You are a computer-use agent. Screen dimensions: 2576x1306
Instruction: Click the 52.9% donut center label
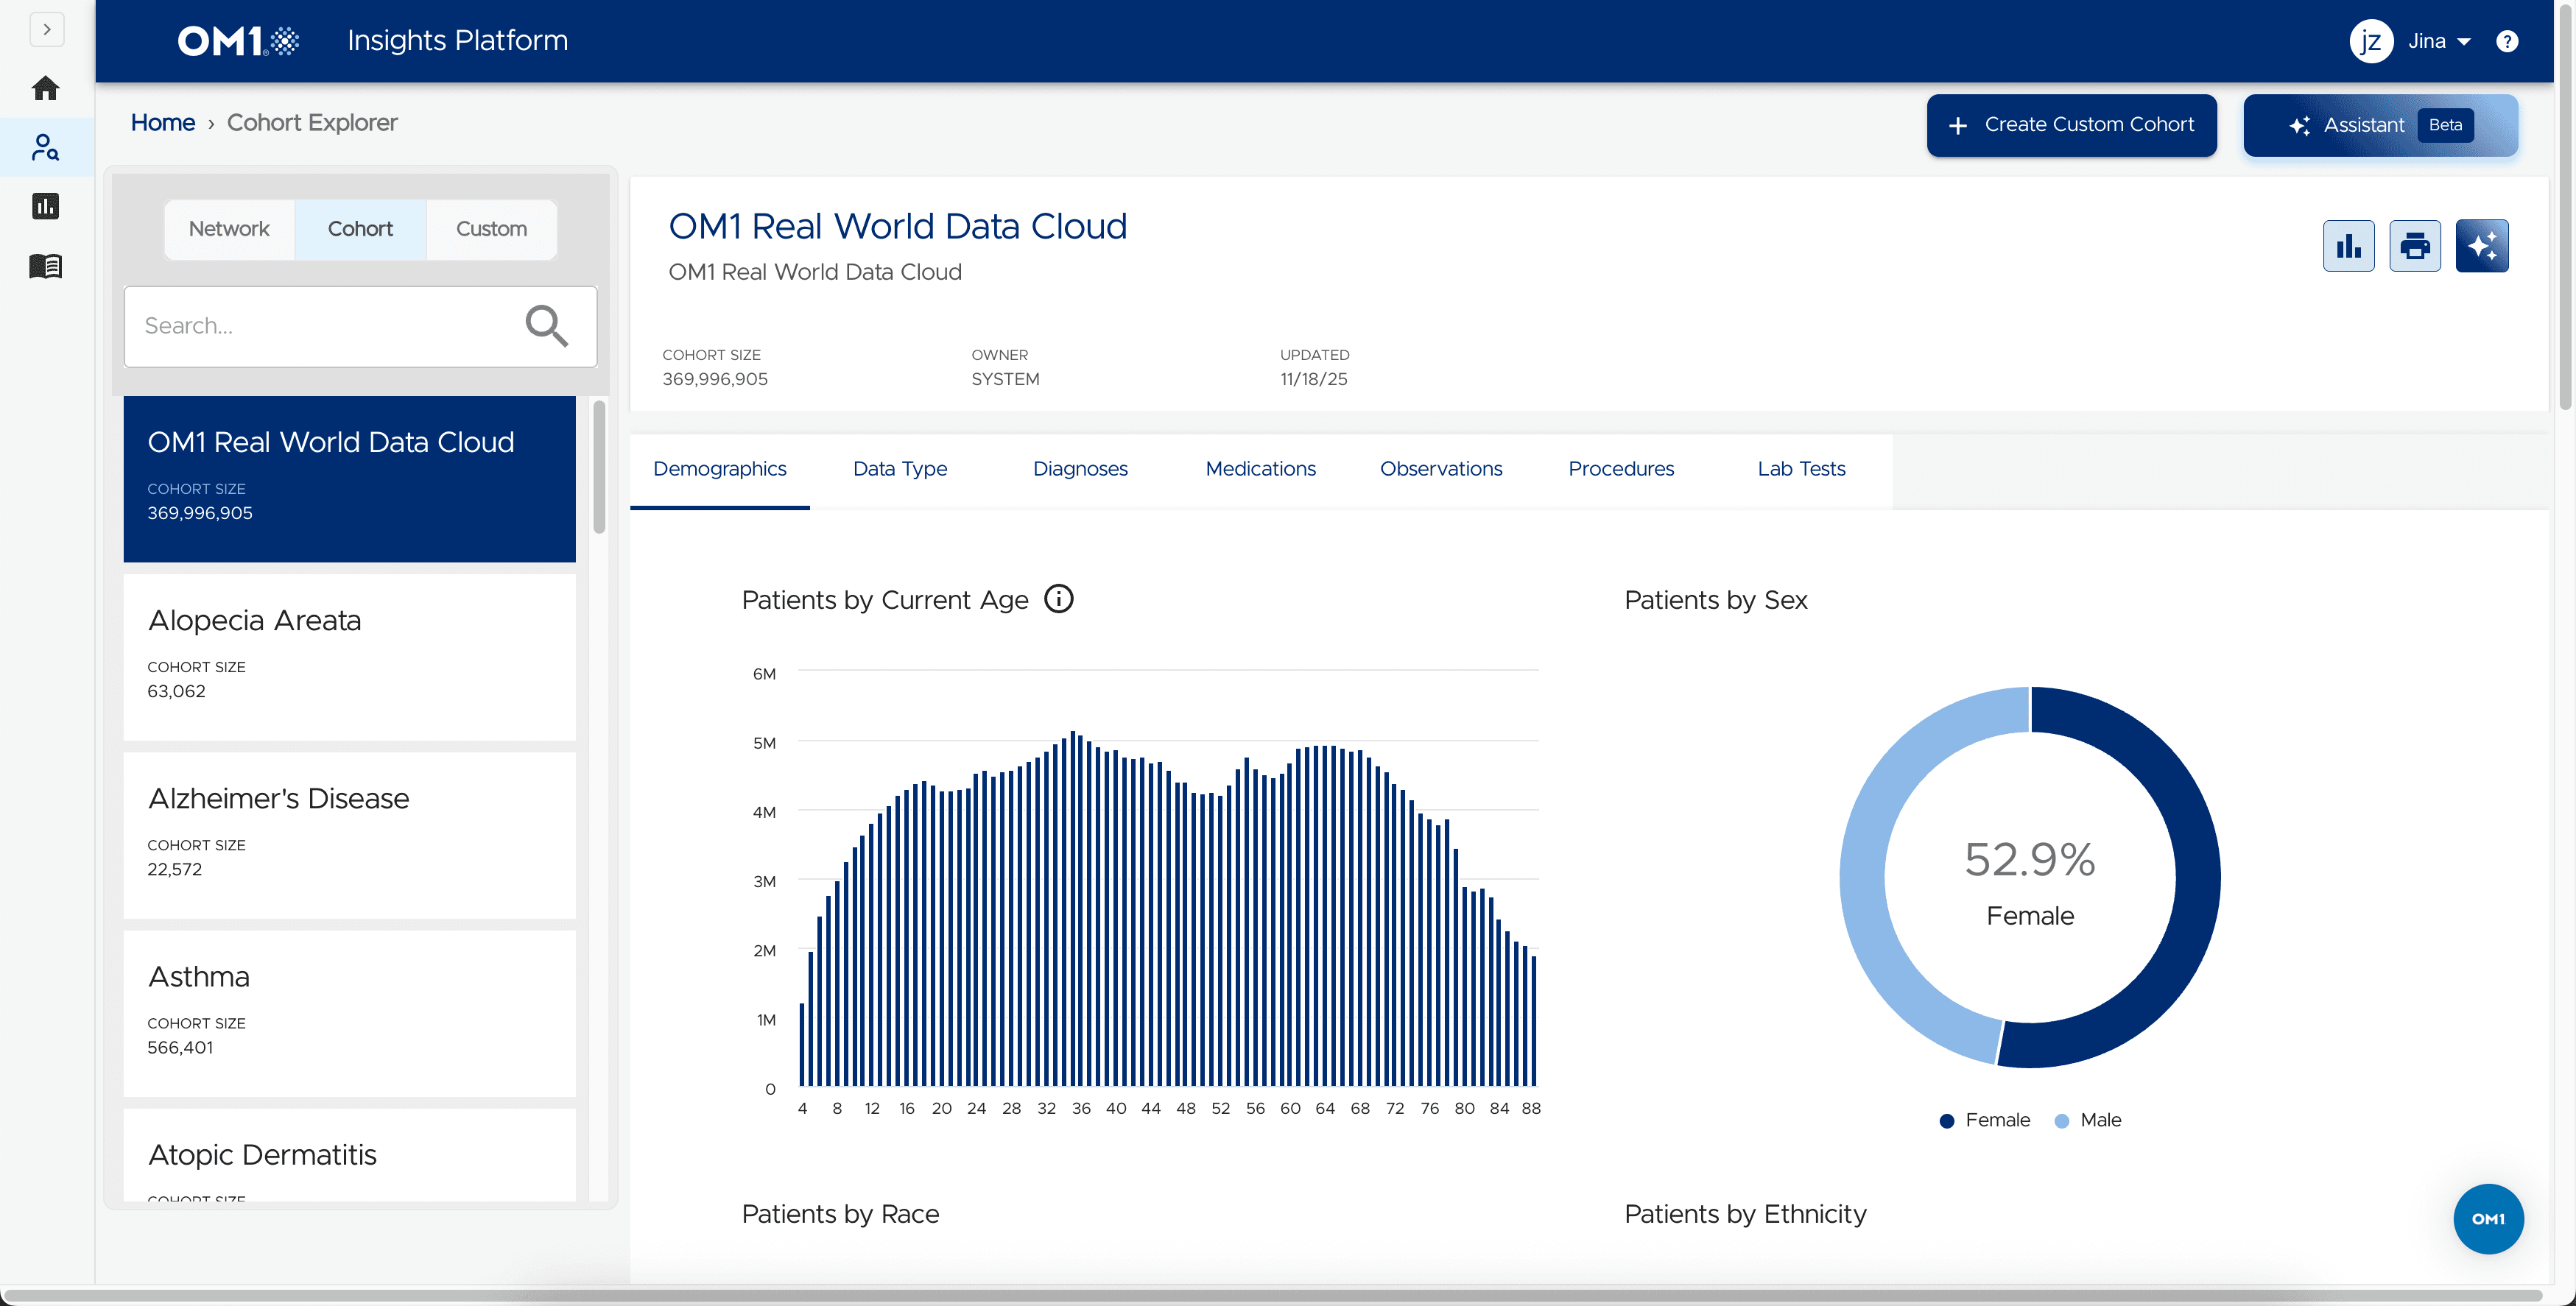pos(2030,860)
